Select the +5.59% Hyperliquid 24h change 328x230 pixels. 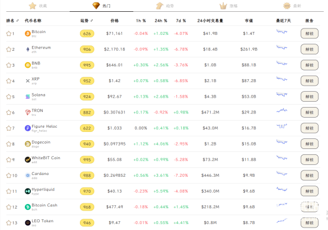(x=161, y=191)
